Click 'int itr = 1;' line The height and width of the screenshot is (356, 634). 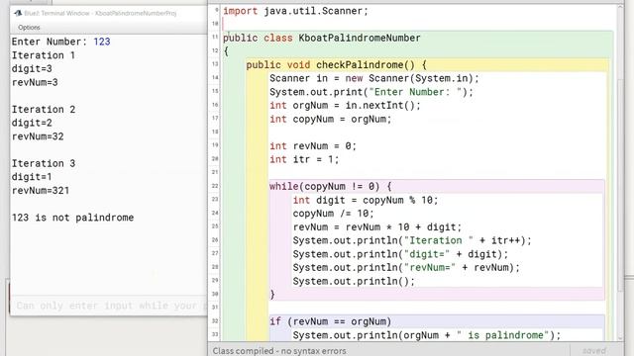304,159
